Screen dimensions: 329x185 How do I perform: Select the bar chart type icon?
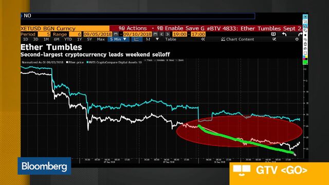[148, 39]
